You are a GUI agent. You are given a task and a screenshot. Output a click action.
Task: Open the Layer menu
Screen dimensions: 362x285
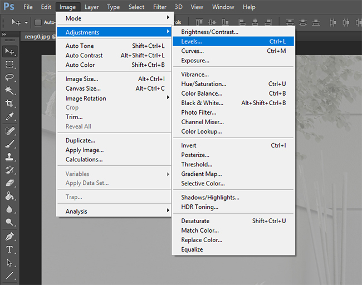(91, 7)
